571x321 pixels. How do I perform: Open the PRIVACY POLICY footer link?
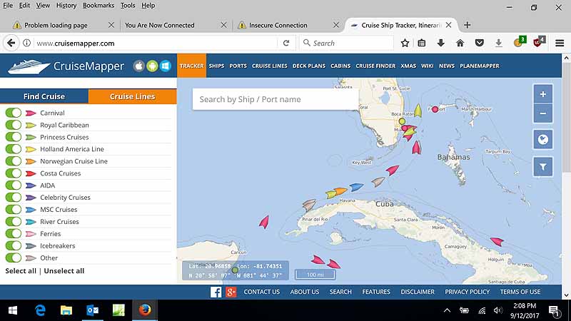[468, 292]
